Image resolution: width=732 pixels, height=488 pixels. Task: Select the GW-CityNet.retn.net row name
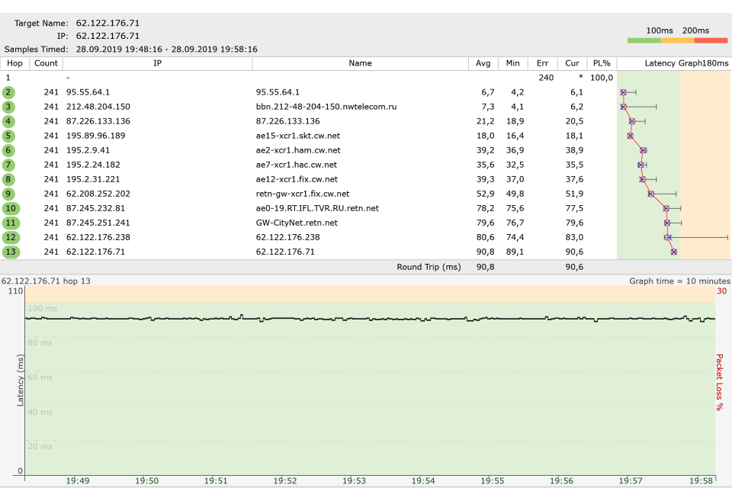(297, 223)
